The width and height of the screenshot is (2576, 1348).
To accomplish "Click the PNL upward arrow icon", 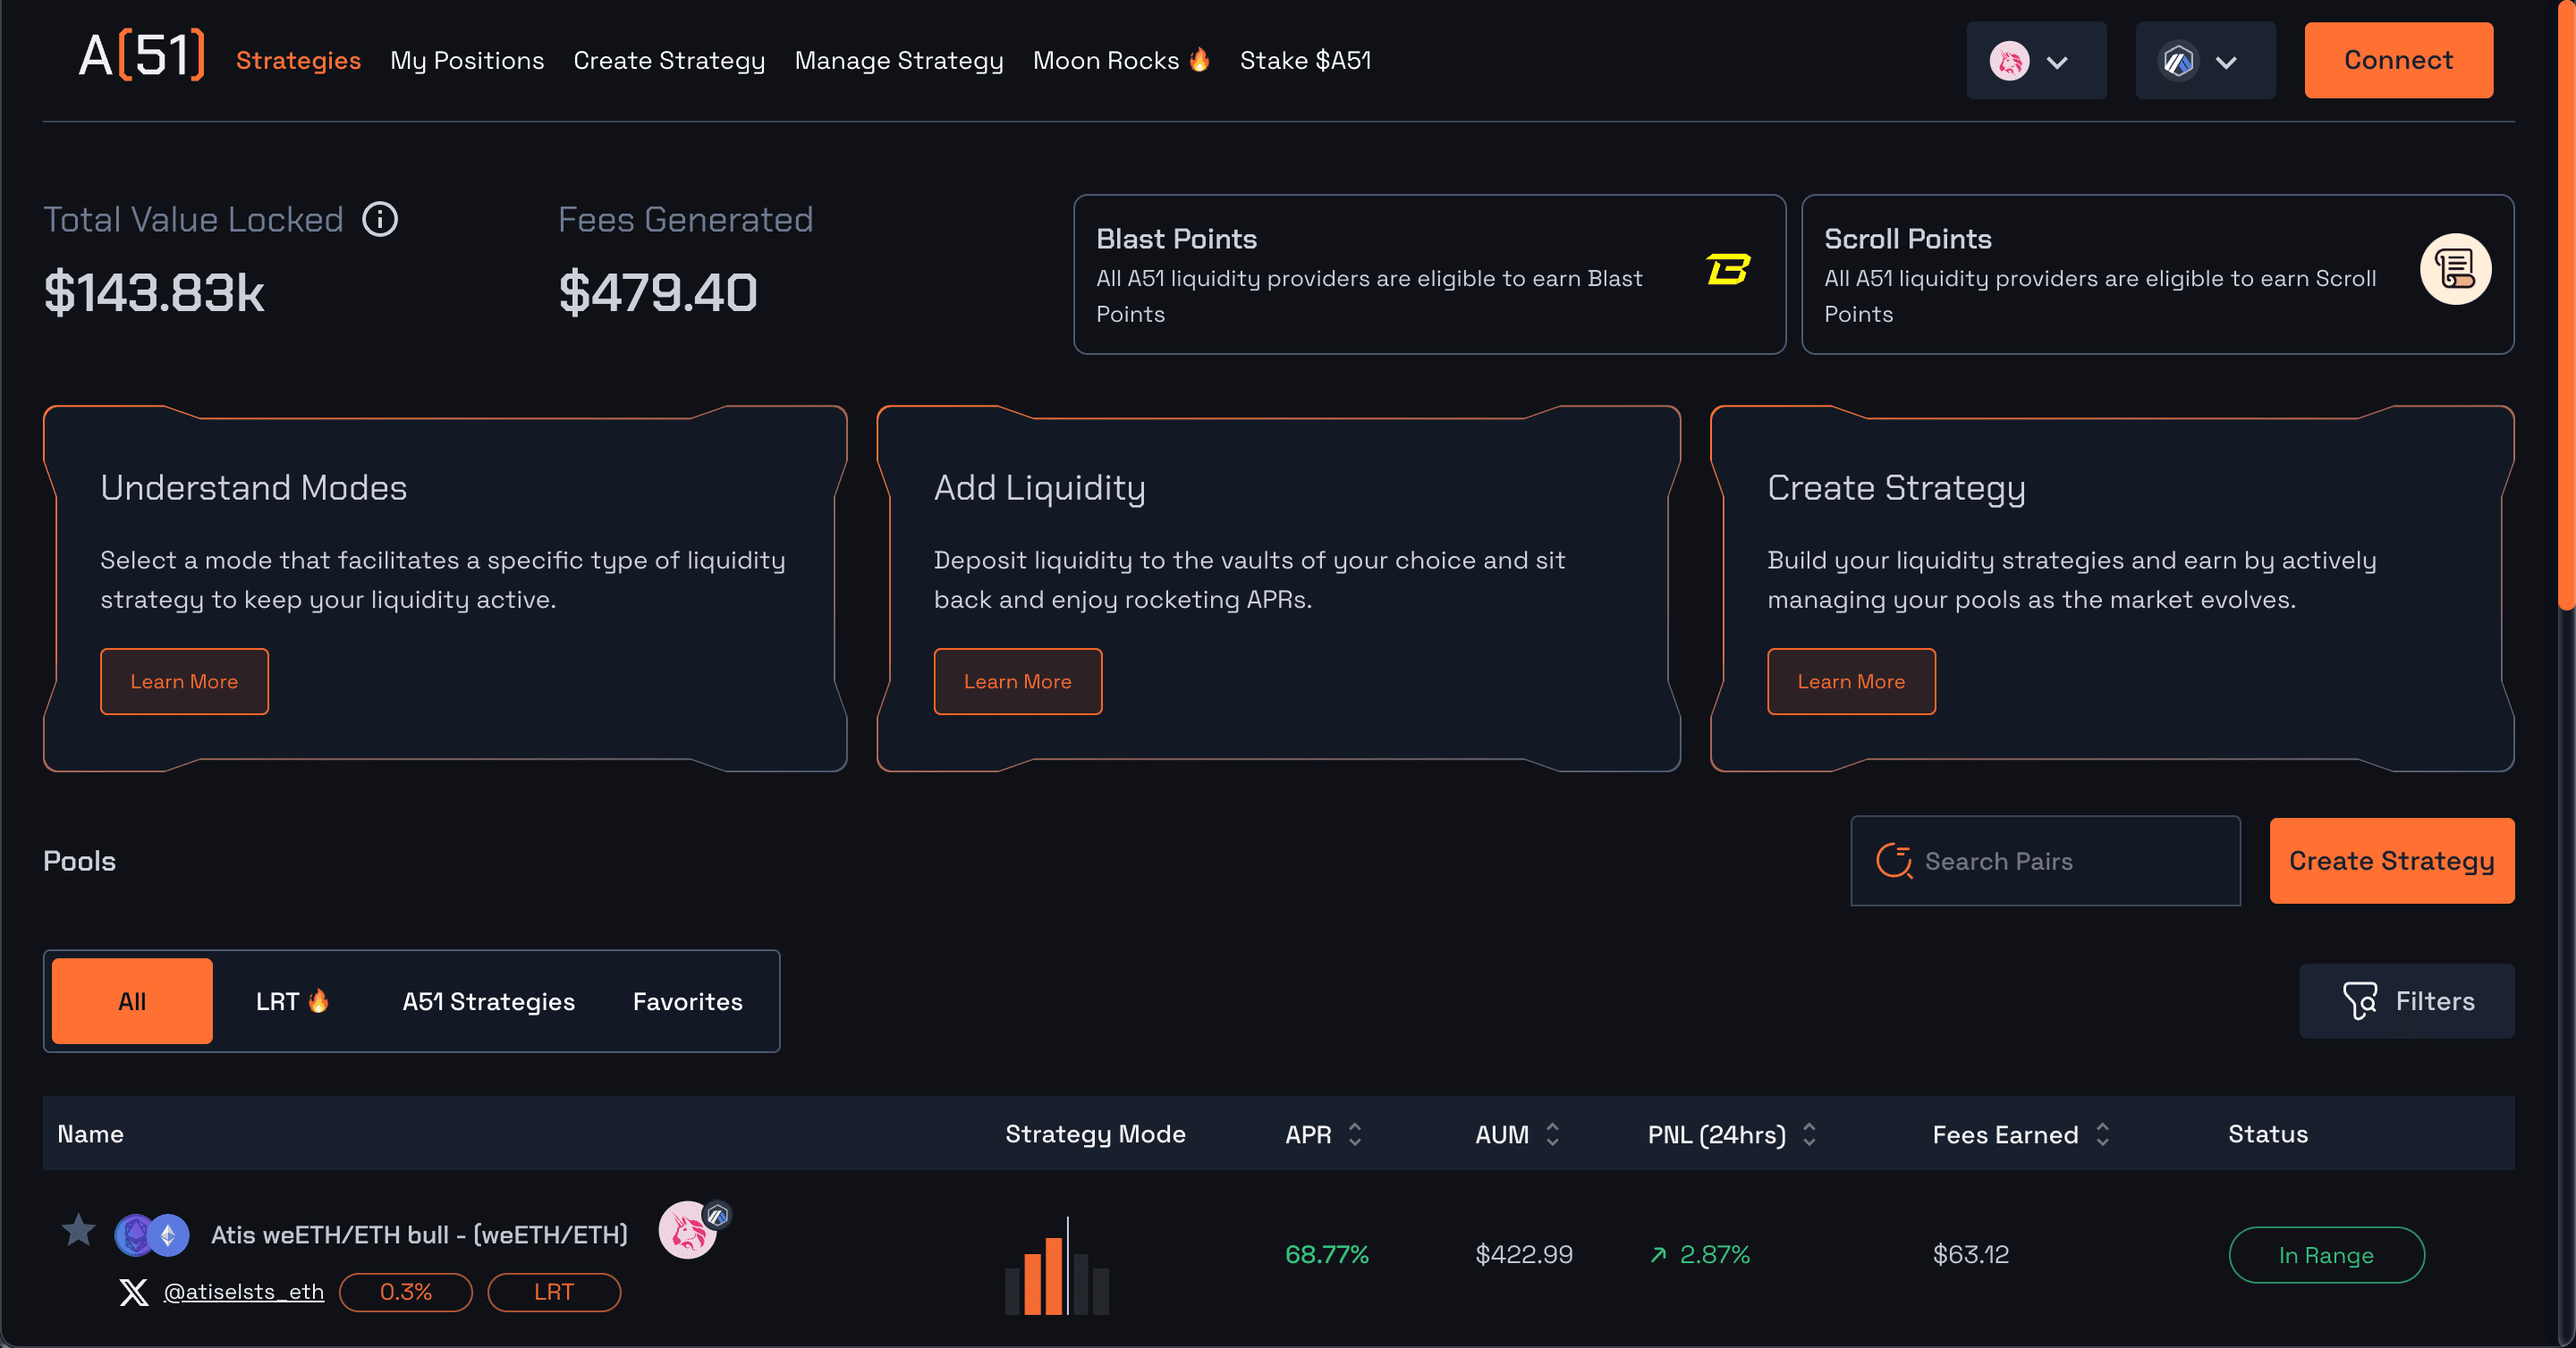I will 1658,1254.
